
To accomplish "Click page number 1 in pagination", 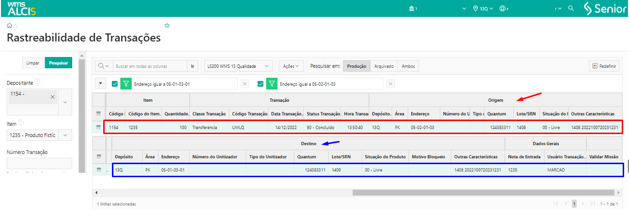I will click(574, 204).
